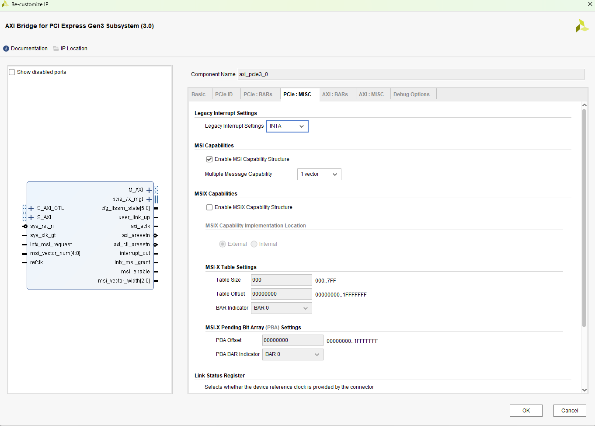Image resolution: width=595 pixels, height=426 pixels.
Task: Click the sys_rst_n port label
Action: (42, 226)
